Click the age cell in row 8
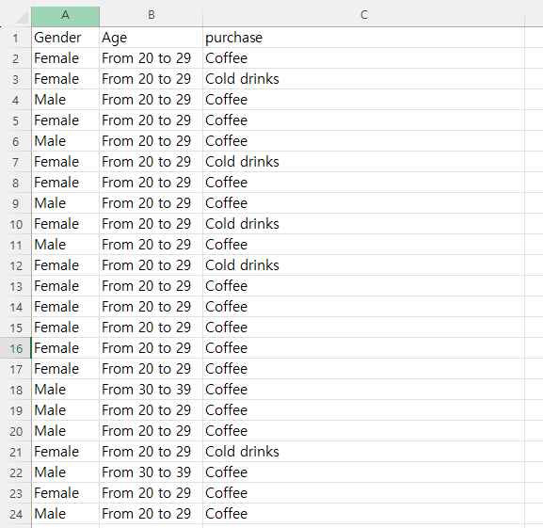543x528 pixels. pos(151,183)
